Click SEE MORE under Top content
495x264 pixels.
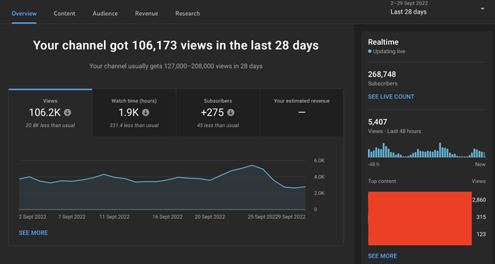382,256
